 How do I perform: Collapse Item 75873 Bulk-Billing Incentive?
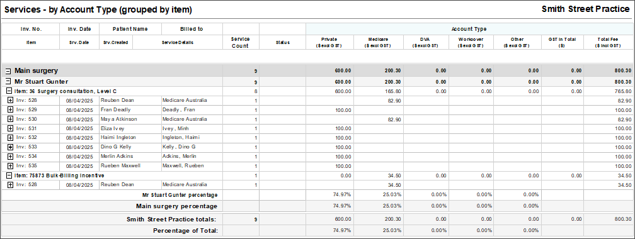(9, 176)
